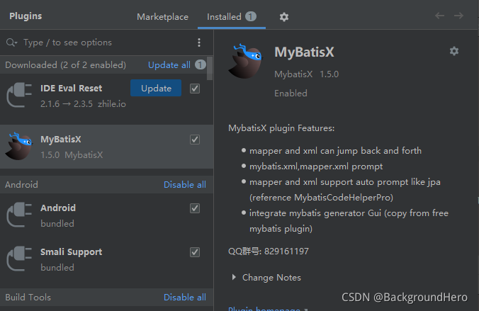The image size is (479, 311).
Task: Click the MyBatisX title in details pane
Action: (304, 52)
